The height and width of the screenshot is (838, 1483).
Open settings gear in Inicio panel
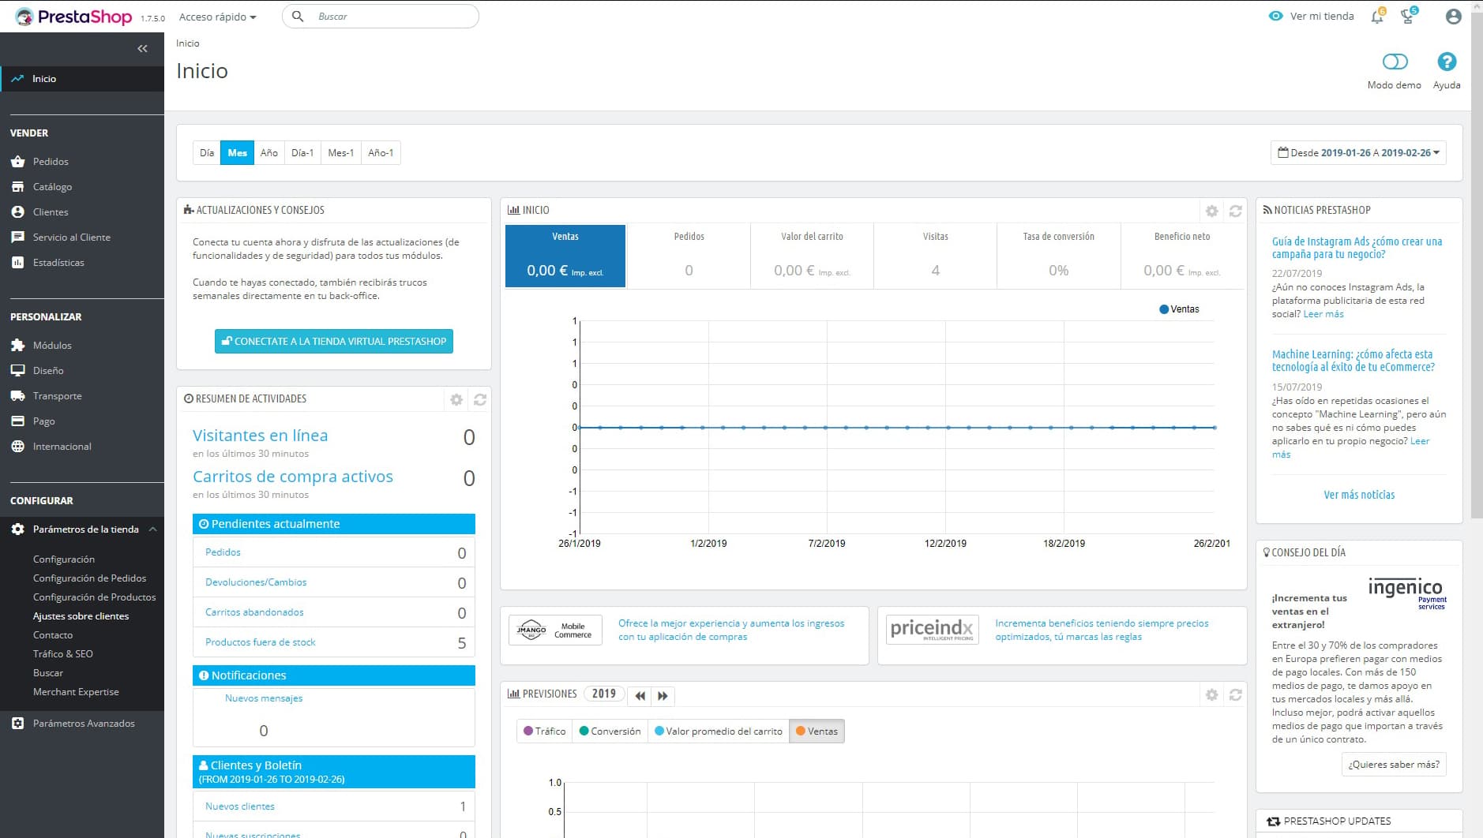[1211, 211]
